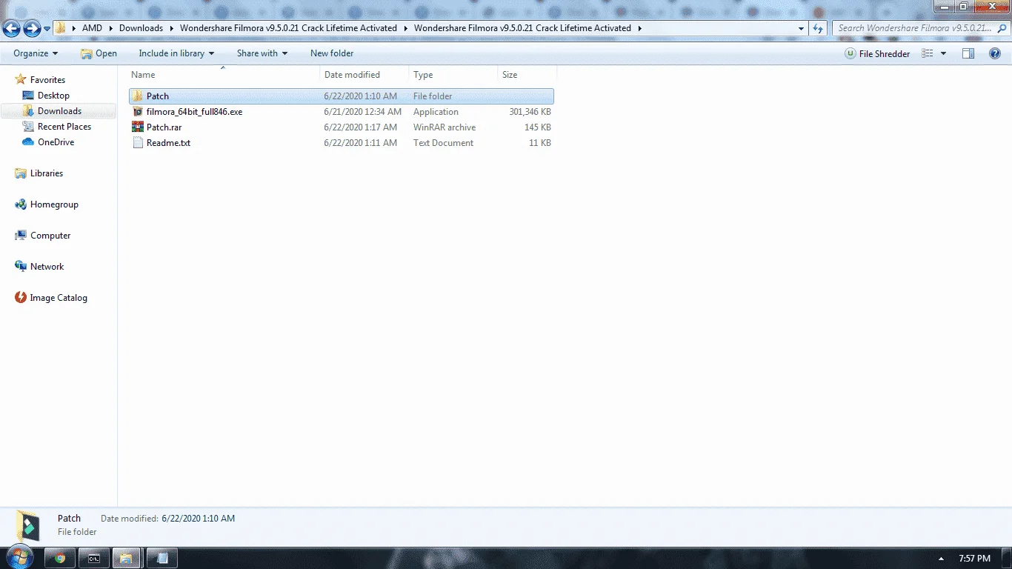This screenshot has height=569, width=1012.
Task: Select the Patch folder icon in file list
Action: (137, 96)
